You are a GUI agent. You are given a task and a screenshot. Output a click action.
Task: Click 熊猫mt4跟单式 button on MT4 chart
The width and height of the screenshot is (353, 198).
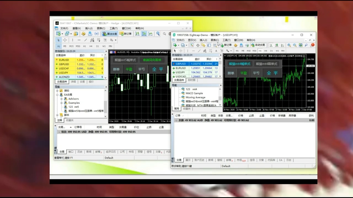(266, 64)
